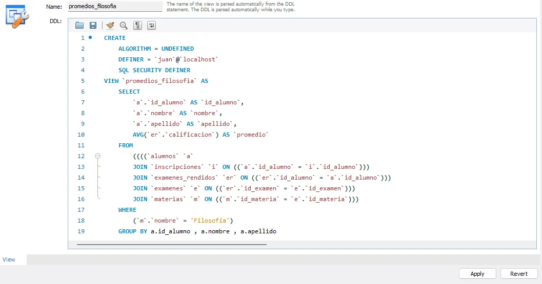
Task: Open find panel with magnifier icon
Action: tap(124, 26)
